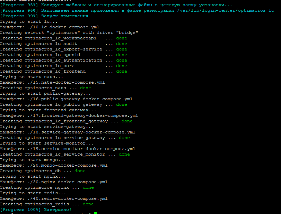Click './30.nginx-docker-compose.yml' manifest line
Viewport: 281px width, 214px height.
(54, 182)
